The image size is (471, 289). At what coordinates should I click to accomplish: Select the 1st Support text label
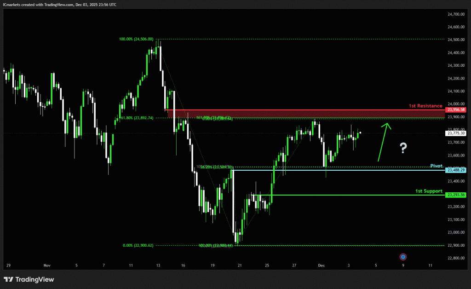pyautogui.click(x=429, y=191)
